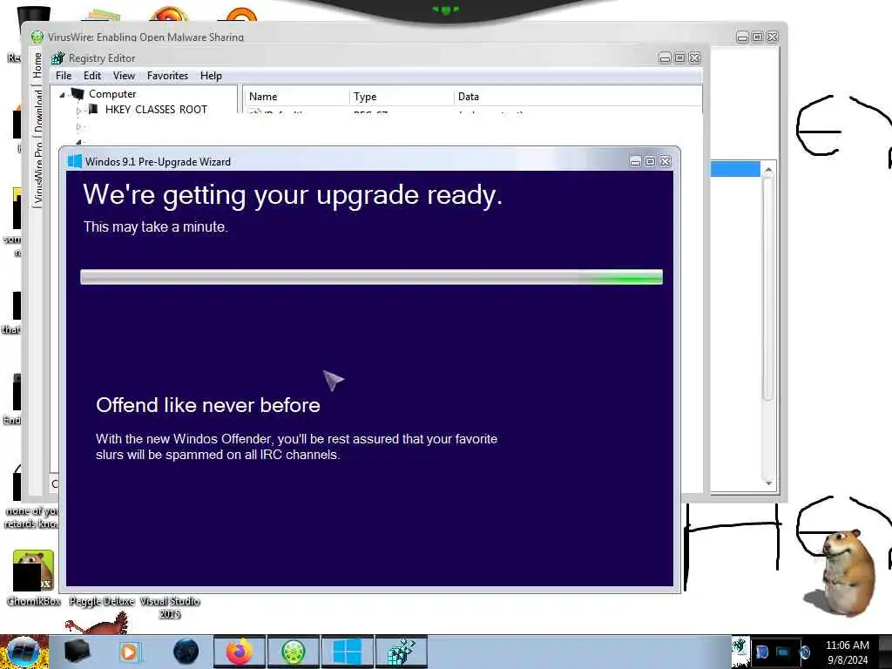This screenshot has height=669, width=892.
Task: Select the highlighted blue row in VirusWire
Action: 735,169
